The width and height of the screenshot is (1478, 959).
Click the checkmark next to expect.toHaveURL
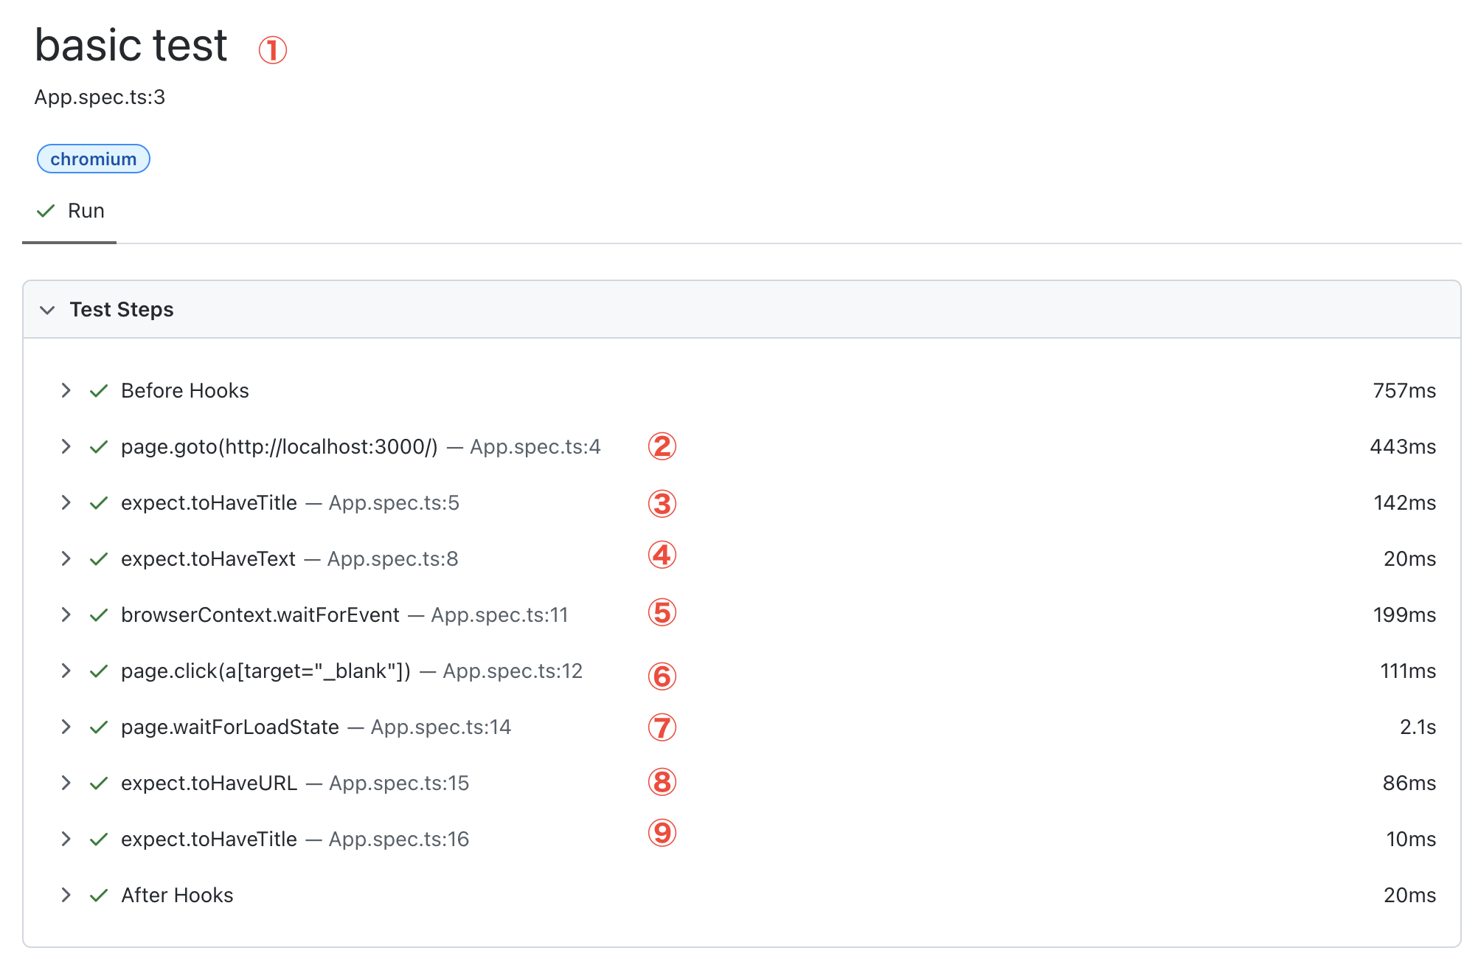click(x=99, y=783)
